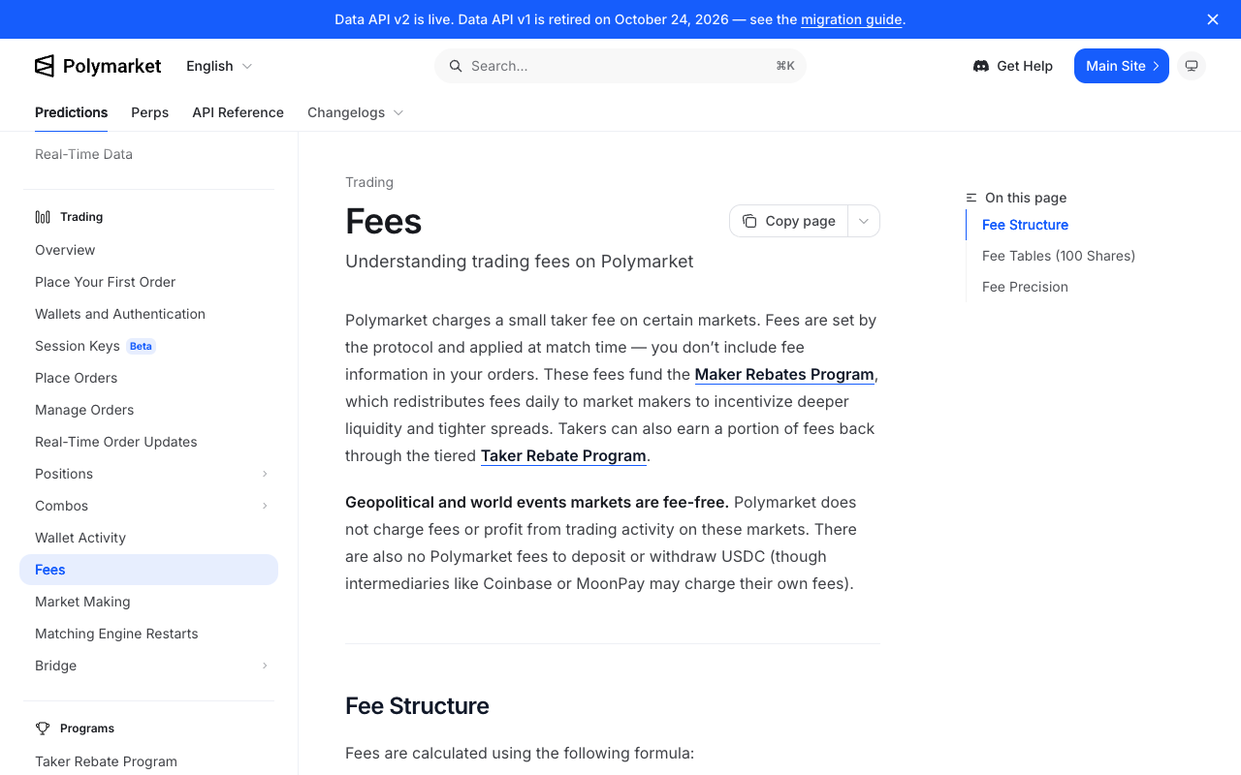Jump to Fee Precision section
1241x775 pixels.
pyautogui.click(x=1025, y=287)
